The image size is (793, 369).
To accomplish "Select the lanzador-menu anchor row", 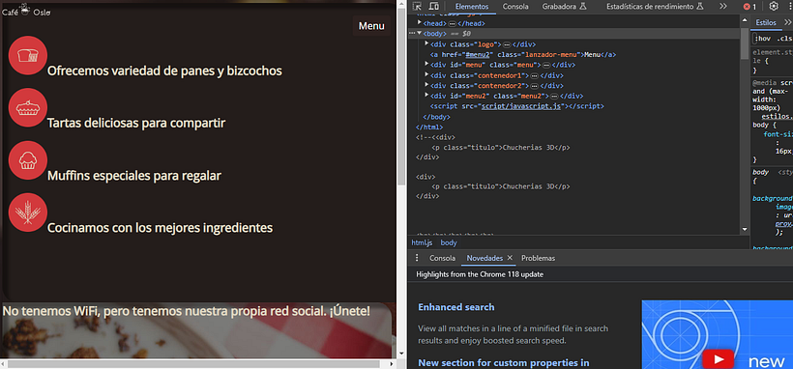I will coord(522,55).
